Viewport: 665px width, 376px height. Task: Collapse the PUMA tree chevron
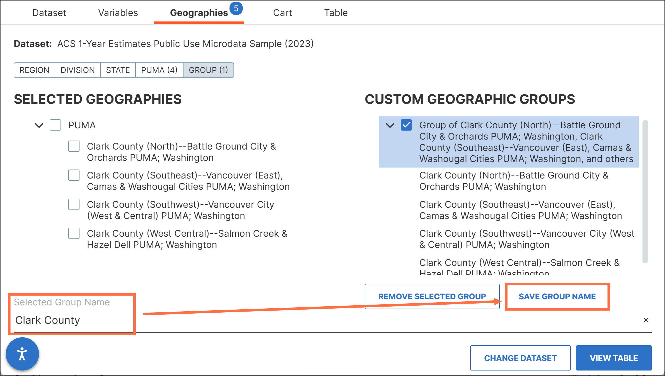coord(39,126)
